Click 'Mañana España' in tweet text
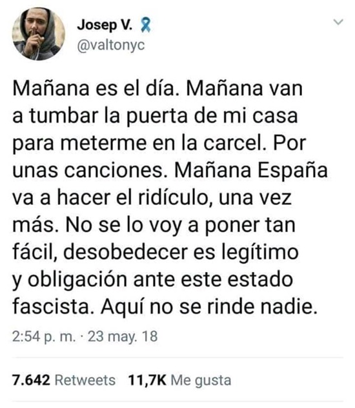This screenshot has width=355, height=408. click(x=251, y=170)
